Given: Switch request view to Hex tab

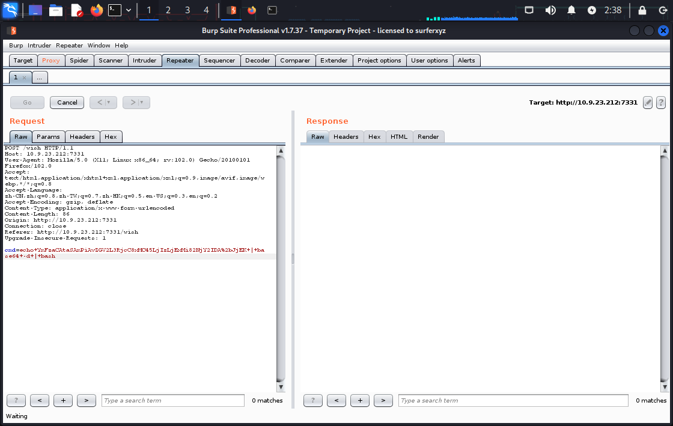Looking at the screenshot, I should [111, 137].
